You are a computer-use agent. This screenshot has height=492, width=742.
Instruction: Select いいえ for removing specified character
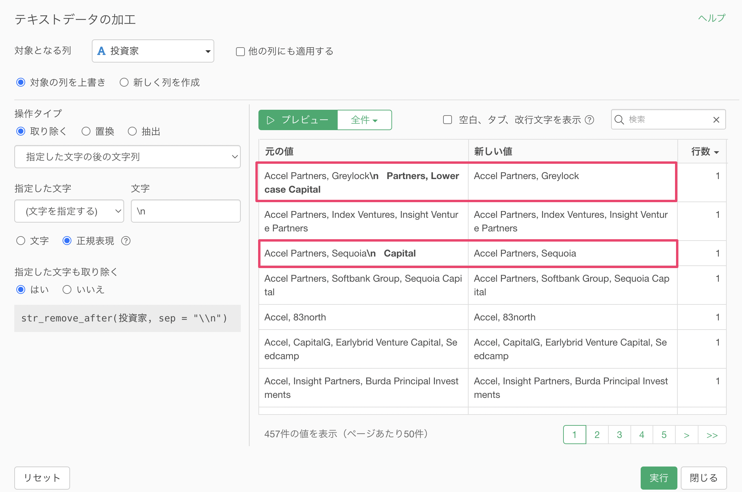67,289
